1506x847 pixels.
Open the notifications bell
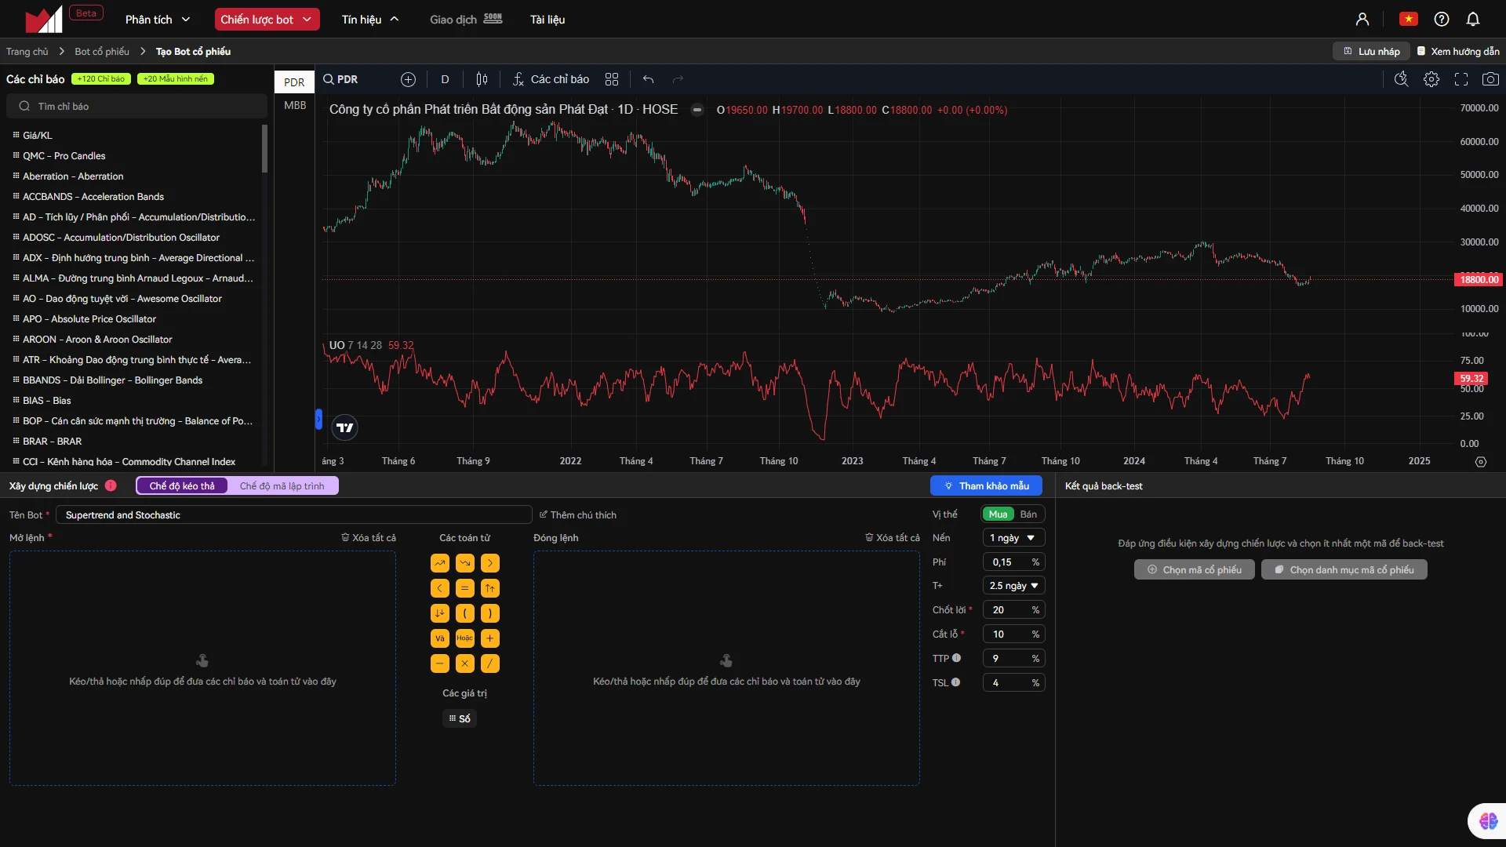click(x=1473, y=19)
